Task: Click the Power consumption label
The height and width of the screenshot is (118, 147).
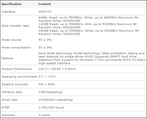Action: pos(16,48)
